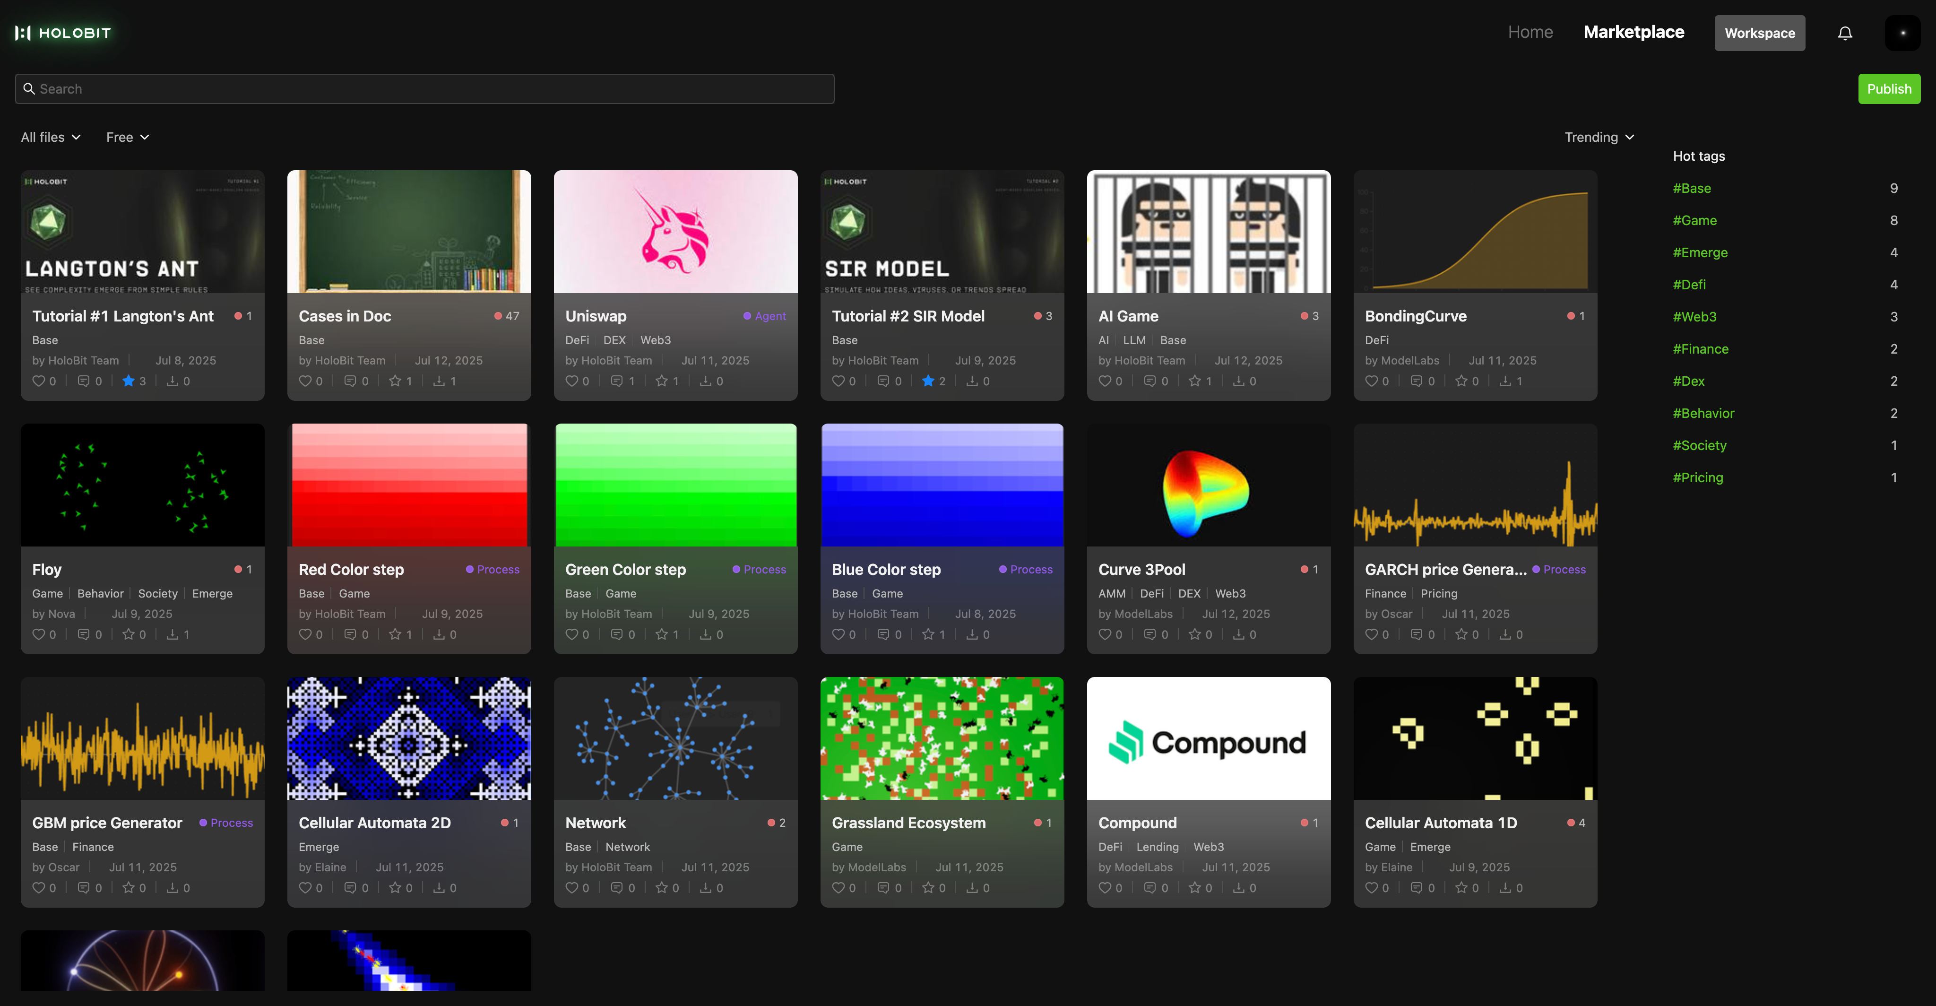Download Tutorial #1 Langton's Ant model
The width and height of the screenshot is (1936, 1006).
(x=172, y=381)
